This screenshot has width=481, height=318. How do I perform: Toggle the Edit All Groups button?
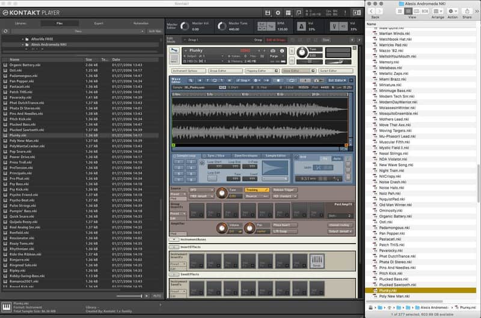click(276, 40)
